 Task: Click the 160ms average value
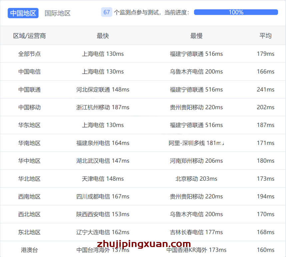tap(266, 250)
